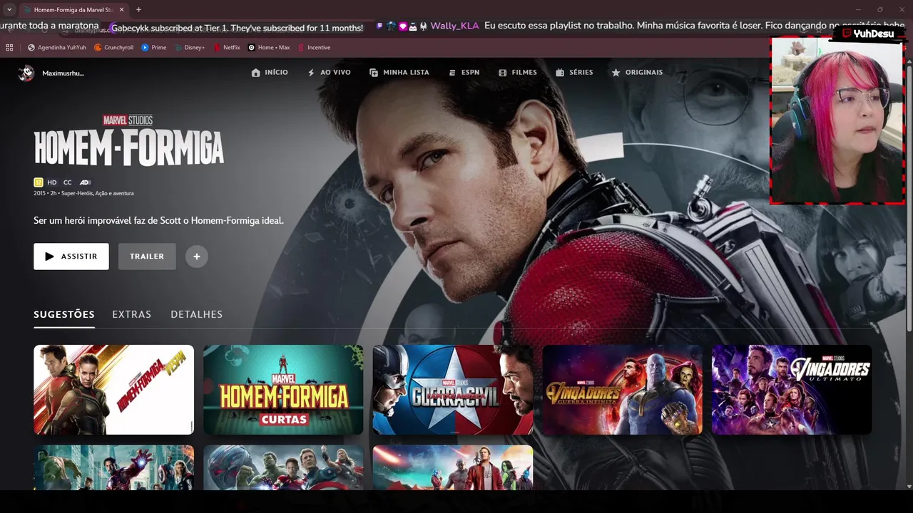Open the browser apps grid icon
Image resolution: width=913 pixels, height=513 pixels.
tap(9, 48)
